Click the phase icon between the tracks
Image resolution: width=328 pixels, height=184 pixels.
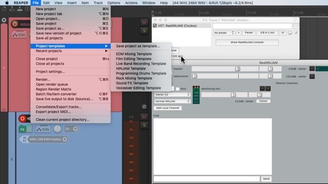(144, 107)
